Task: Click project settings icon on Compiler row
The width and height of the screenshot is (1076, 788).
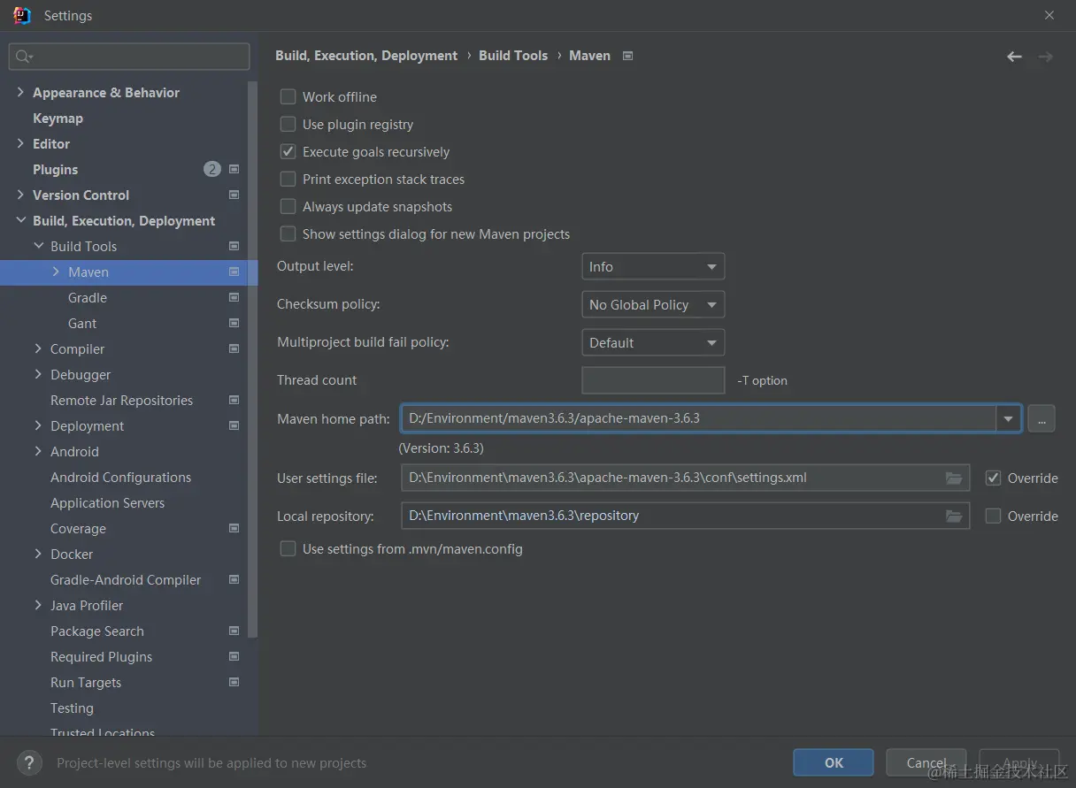Action: [x=234, y=348]
